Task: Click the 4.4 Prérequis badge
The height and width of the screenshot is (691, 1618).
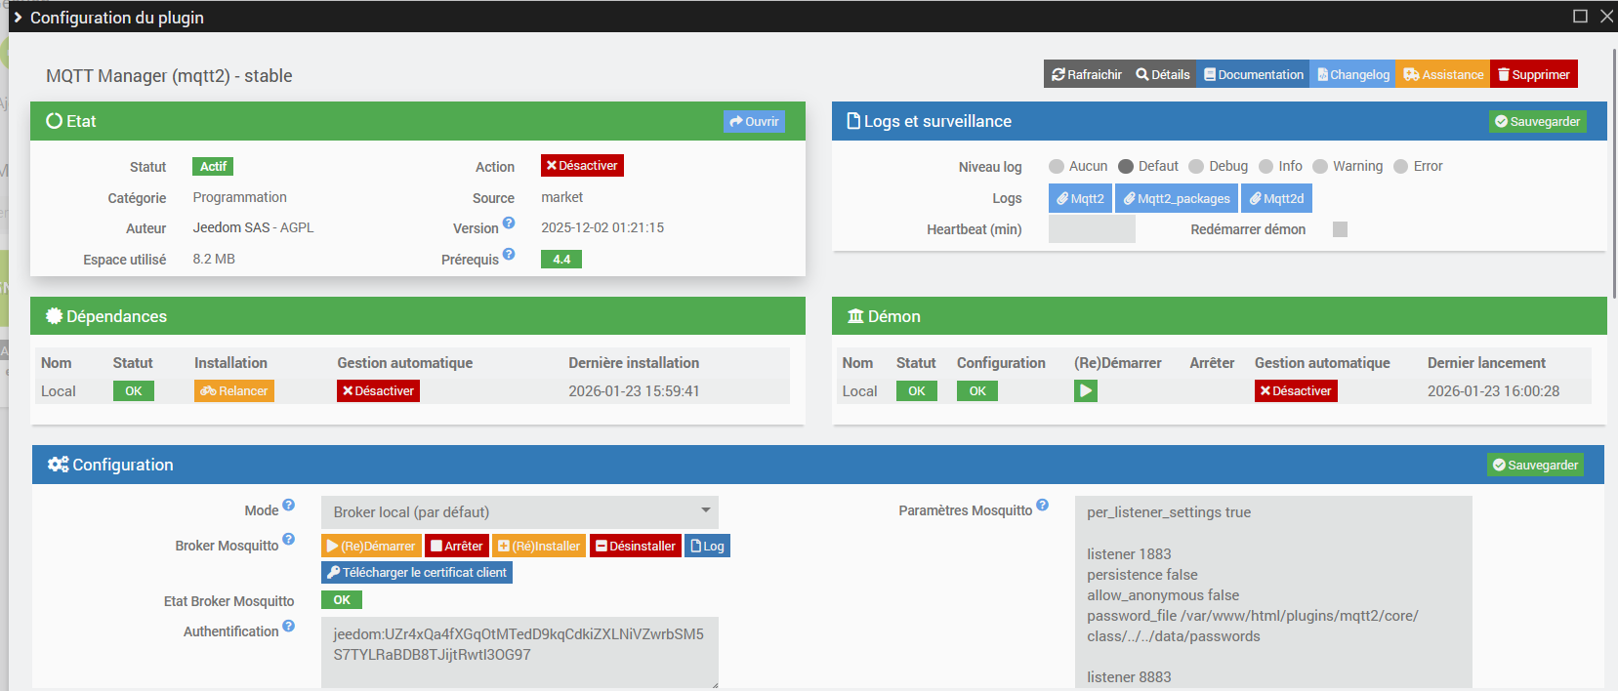Action: click(561, 259)
